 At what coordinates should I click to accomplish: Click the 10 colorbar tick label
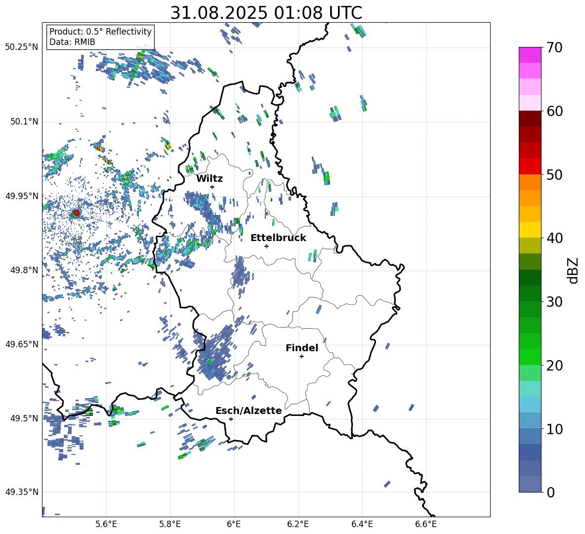coord(554,429)
